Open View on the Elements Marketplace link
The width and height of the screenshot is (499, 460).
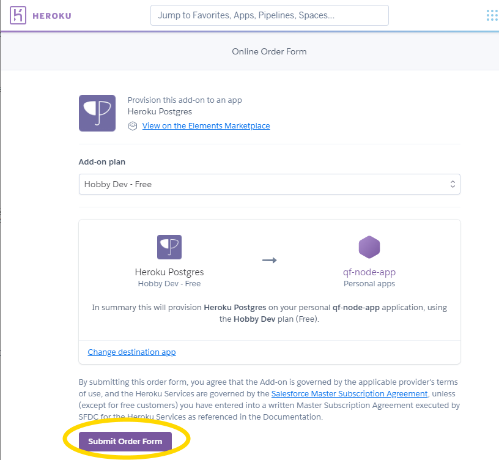pos(206,126)
